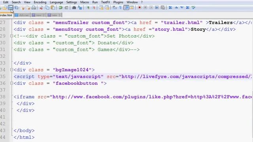The width and height of the screenshot is (253, 142).
Task: Open the Language menu
Action: click(x=56, y=2)
